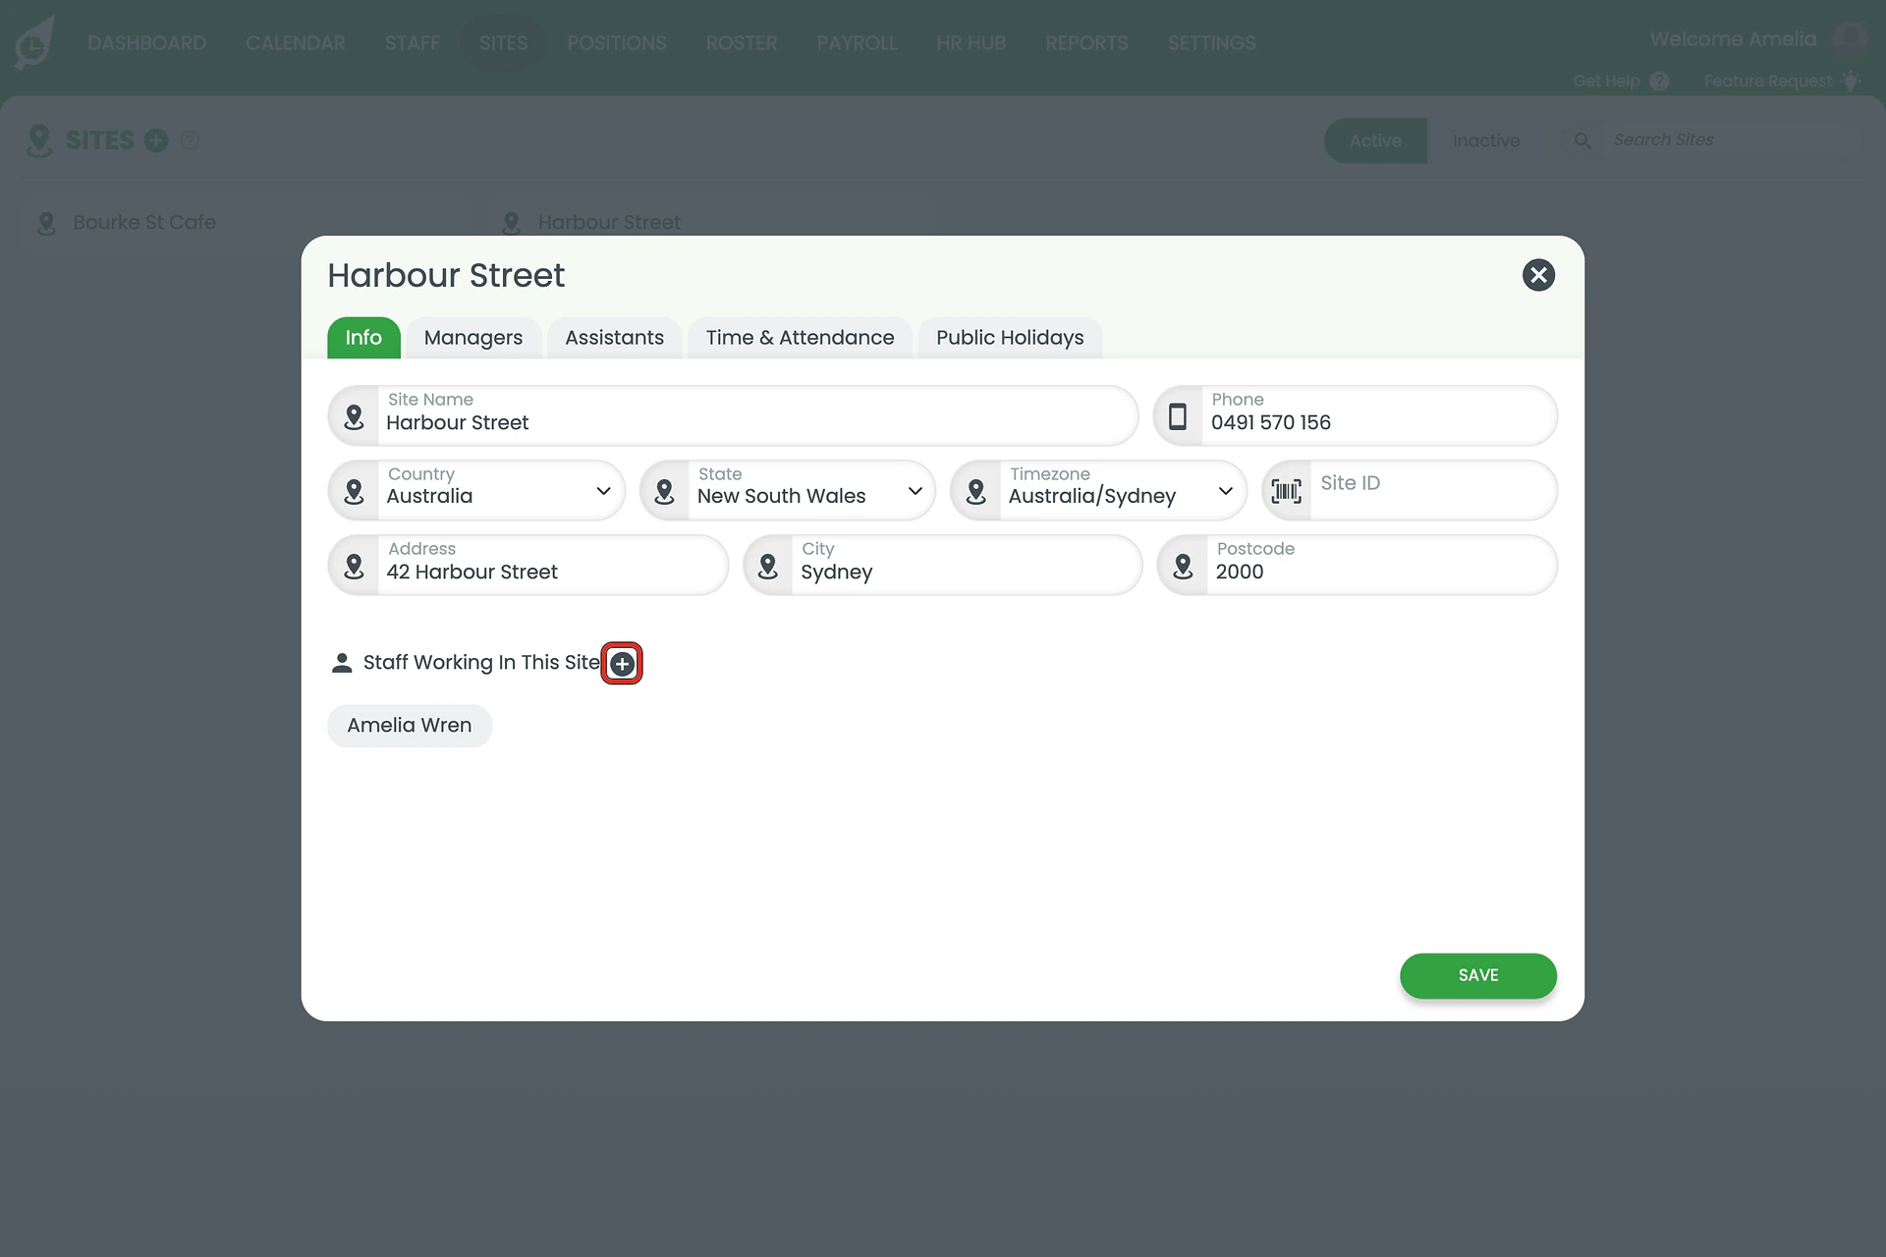Screen dimensions: 1886x1257
Task: Click the app logo in top bar
Action: coord(34,43)
